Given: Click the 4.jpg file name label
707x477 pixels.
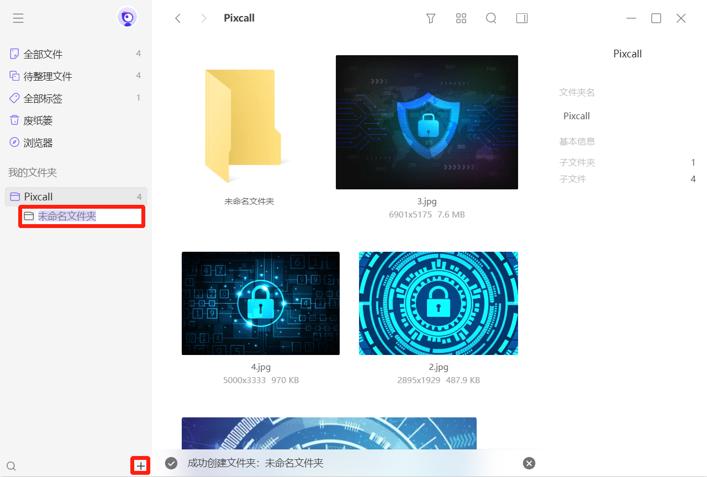Looking at the screenshot, I should pos(261,367).
